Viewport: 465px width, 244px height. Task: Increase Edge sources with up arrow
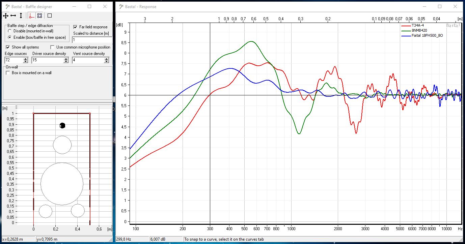pos(25,59)
